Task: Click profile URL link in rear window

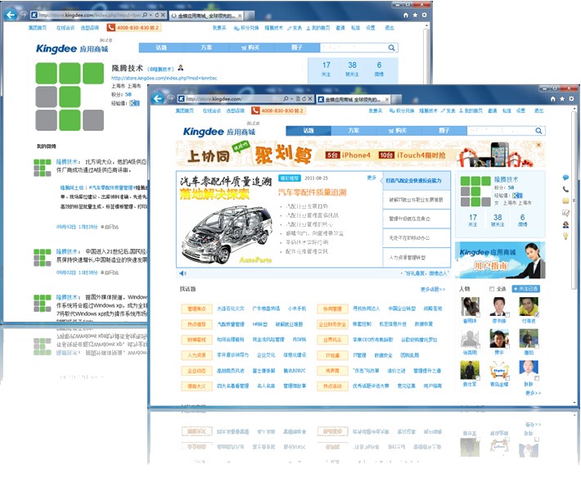Action: pyautogui.click(x=164, y=79)
